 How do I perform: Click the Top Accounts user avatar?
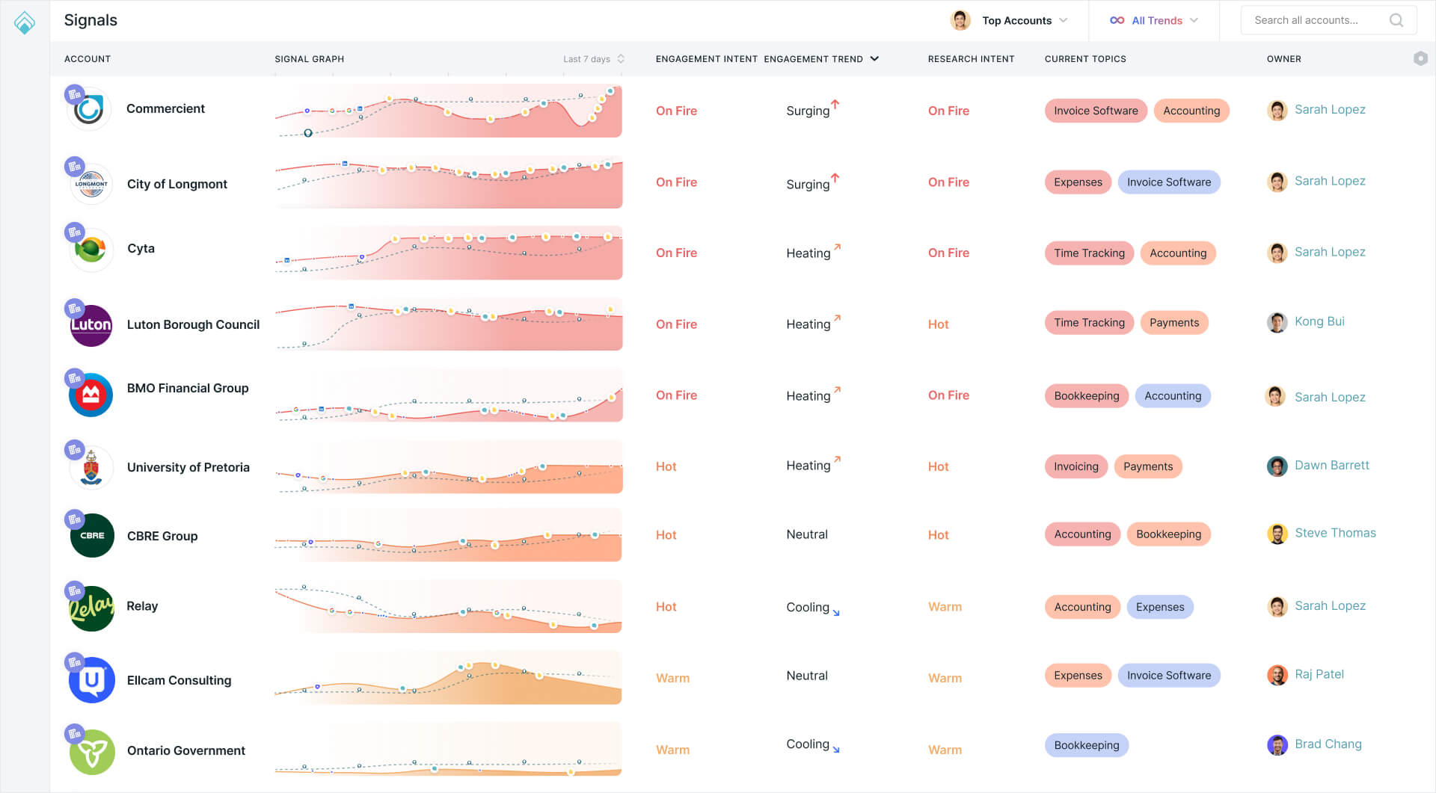[x=960, y=20]
